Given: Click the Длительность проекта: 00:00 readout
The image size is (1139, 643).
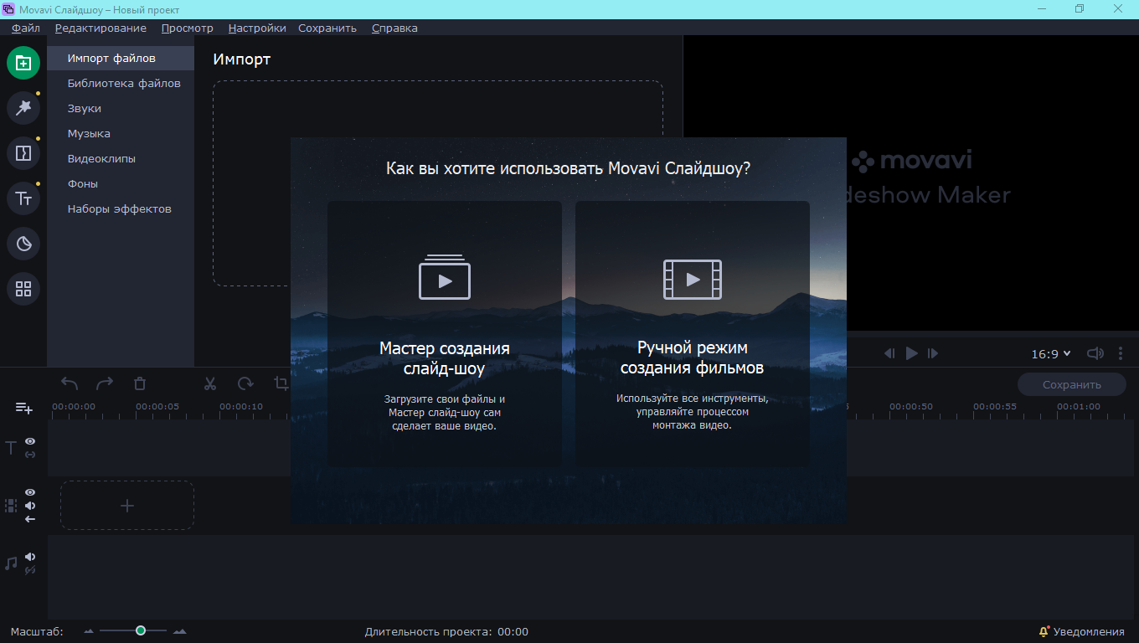Looking at the screenshot, I should [446, 632].
